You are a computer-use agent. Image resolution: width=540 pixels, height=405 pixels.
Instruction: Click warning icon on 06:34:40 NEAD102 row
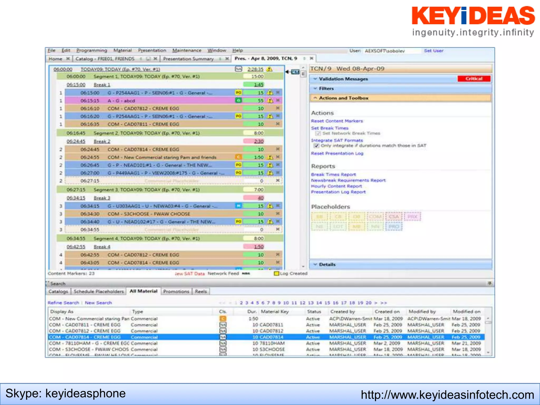270,221
